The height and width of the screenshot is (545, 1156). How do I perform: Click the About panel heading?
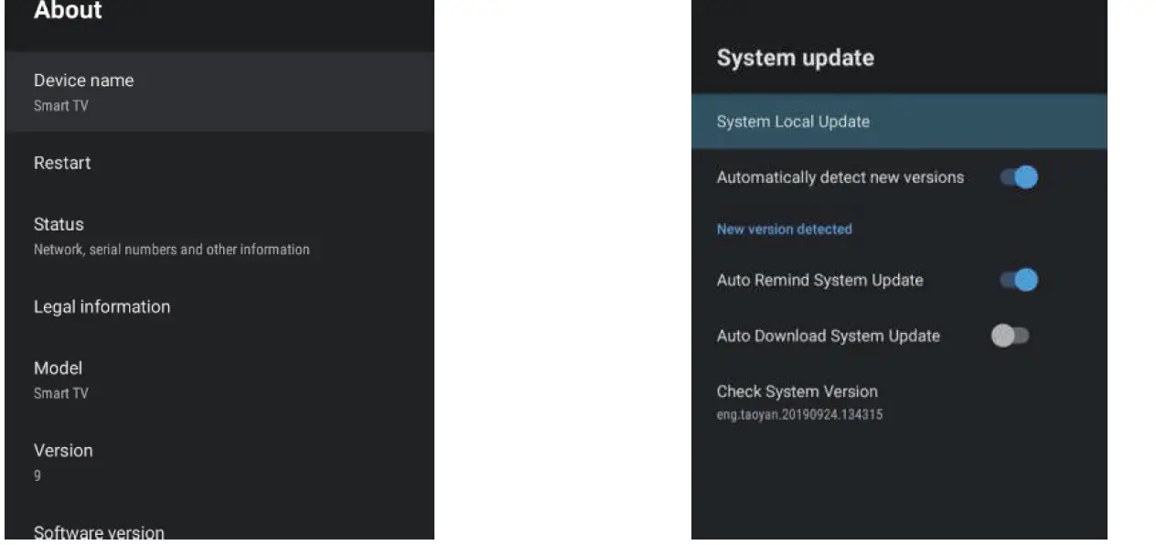[x=68, y=12]
